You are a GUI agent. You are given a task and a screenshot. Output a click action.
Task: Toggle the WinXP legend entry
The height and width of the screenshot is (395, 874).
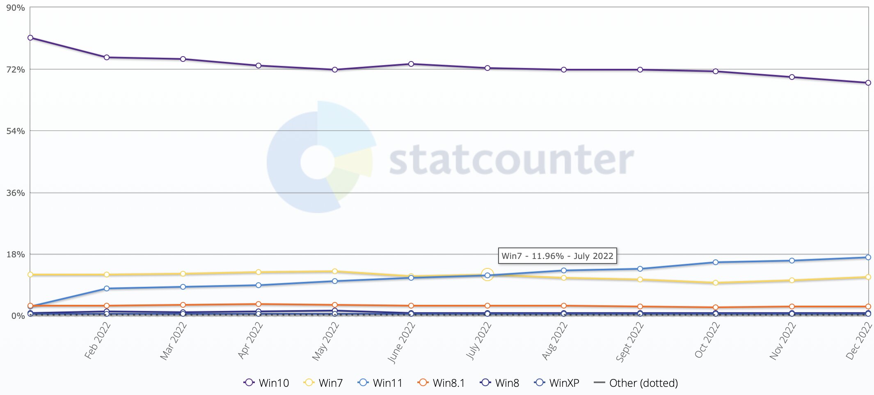click(557, 383)
